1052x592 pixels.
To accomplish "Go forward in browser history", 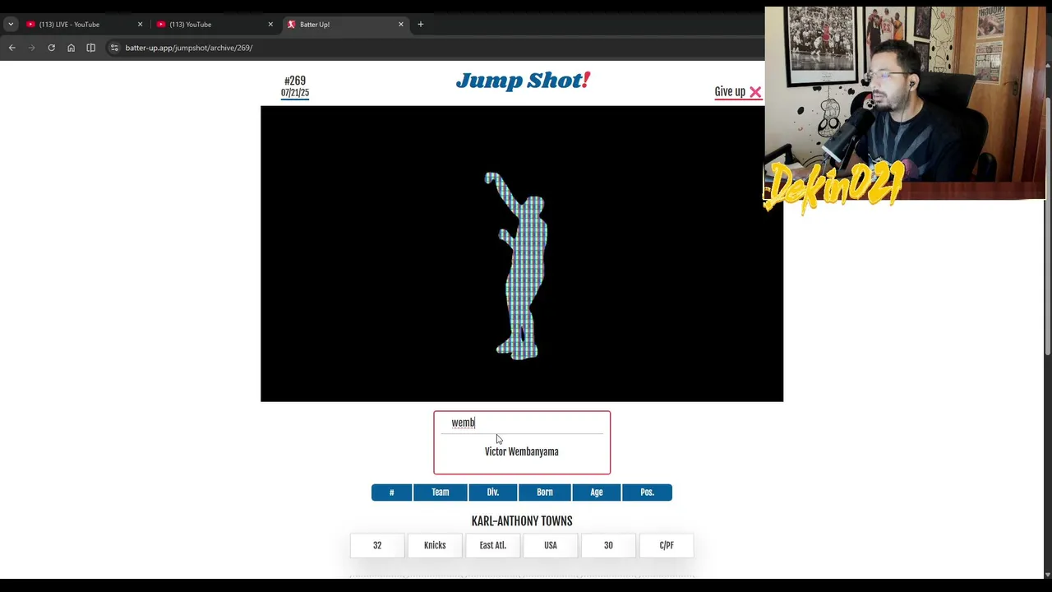I will [32, 48].
